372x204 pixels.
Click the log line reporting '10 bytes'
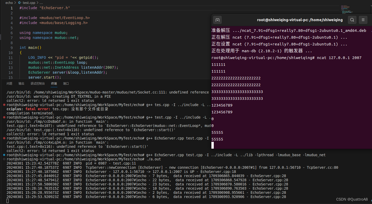coord(147,188)
